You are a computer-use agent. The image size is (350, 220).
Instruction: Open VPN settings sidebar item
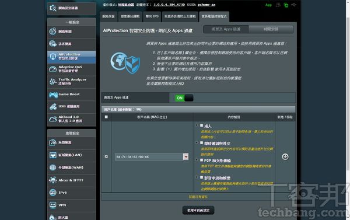coord(71,205)
